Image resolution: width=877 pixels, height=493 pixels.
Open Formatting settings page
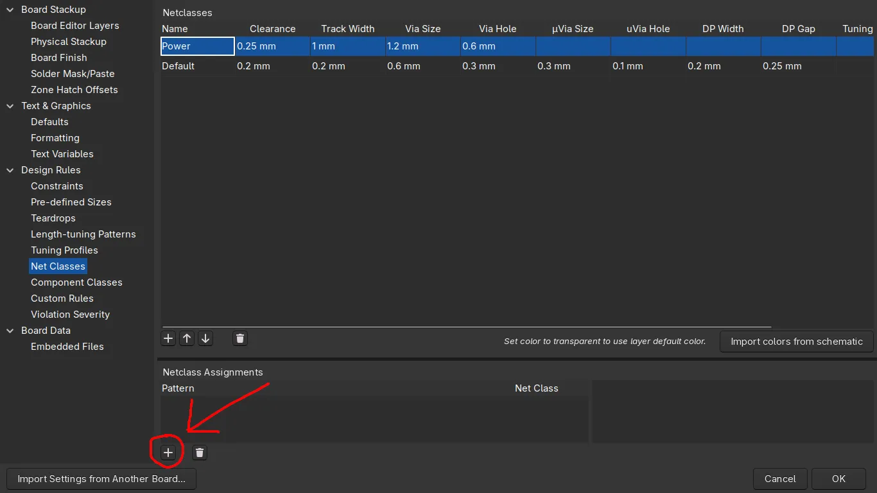(55, 138)
